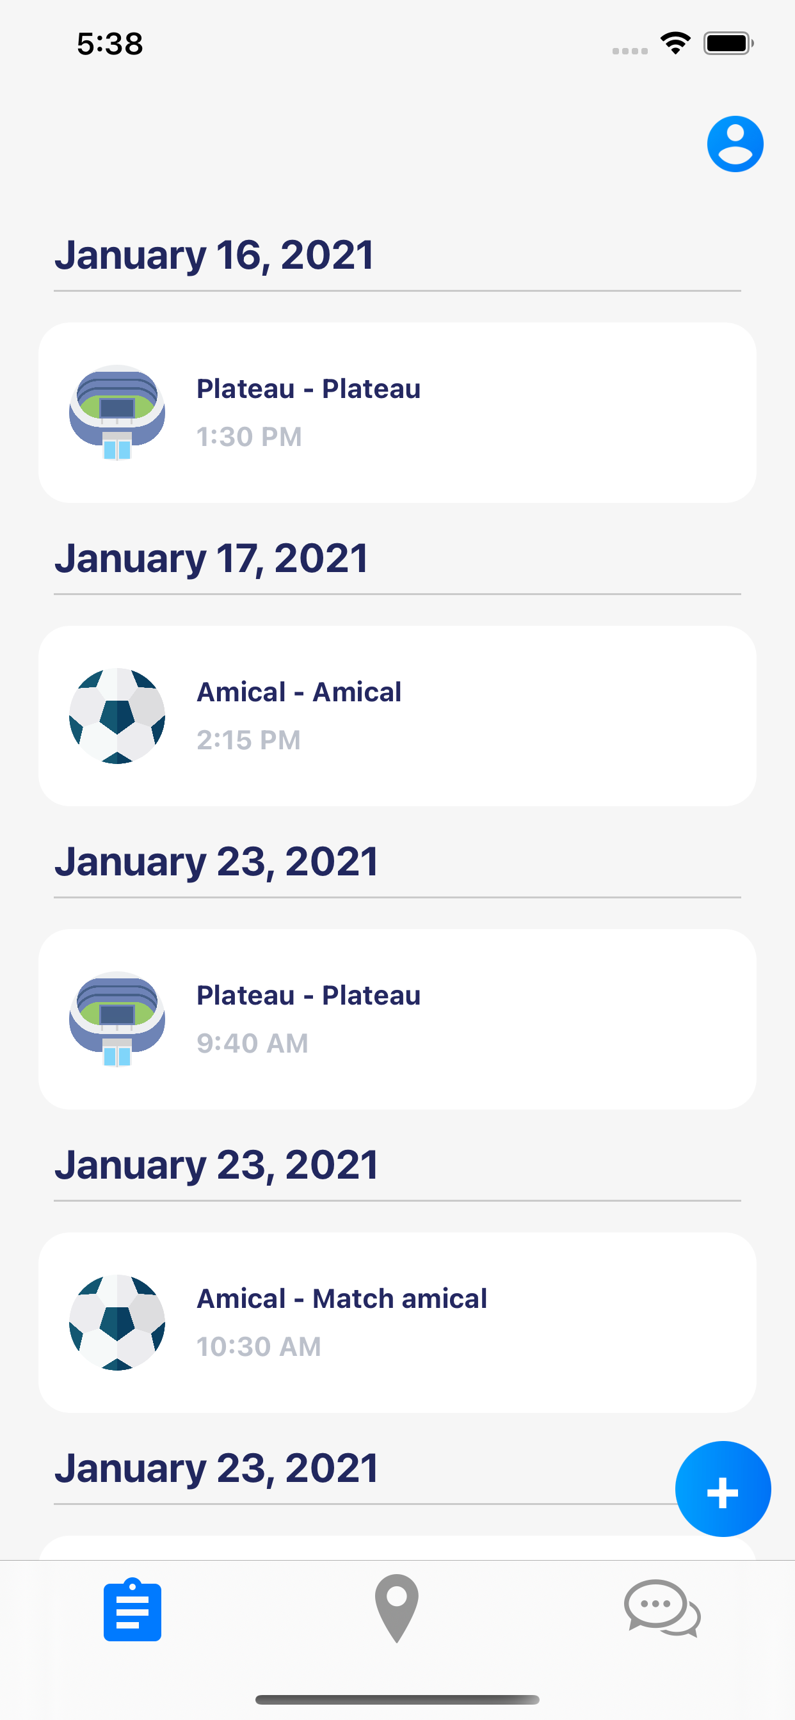Image resolution: width=795 pixels, height=1720 pixels.
Task: Open the chat bubbles tab
Action: point(662,1609)
